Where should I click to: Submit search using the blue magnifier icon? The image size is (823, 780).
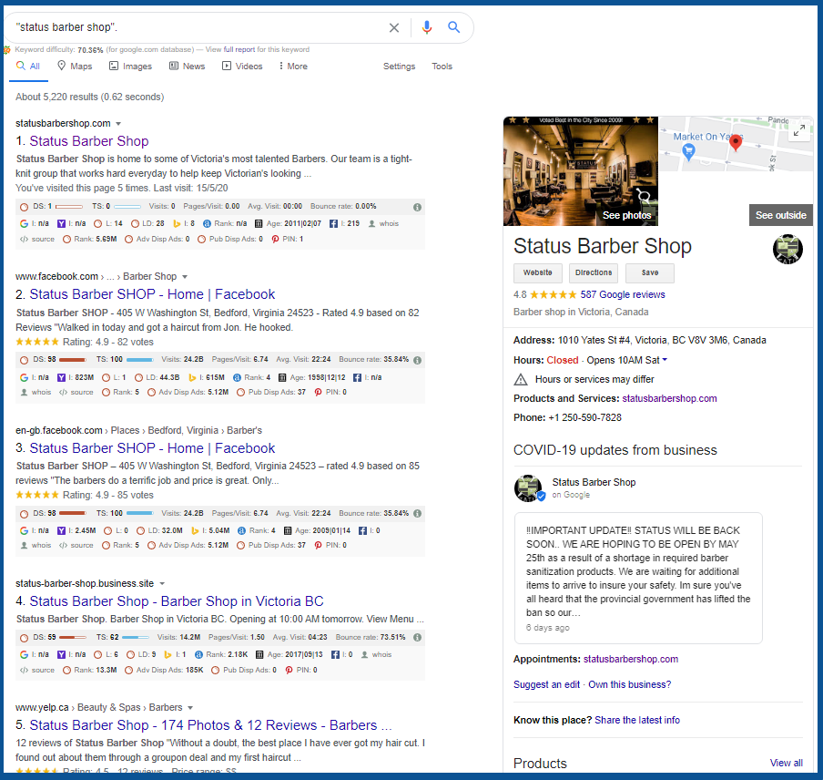point(454,27)
